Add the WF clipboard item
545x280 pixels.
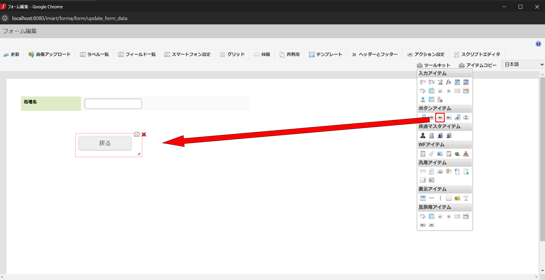[x=423, y=154]
